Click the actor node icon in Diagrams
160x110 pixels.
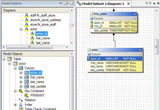26,29
